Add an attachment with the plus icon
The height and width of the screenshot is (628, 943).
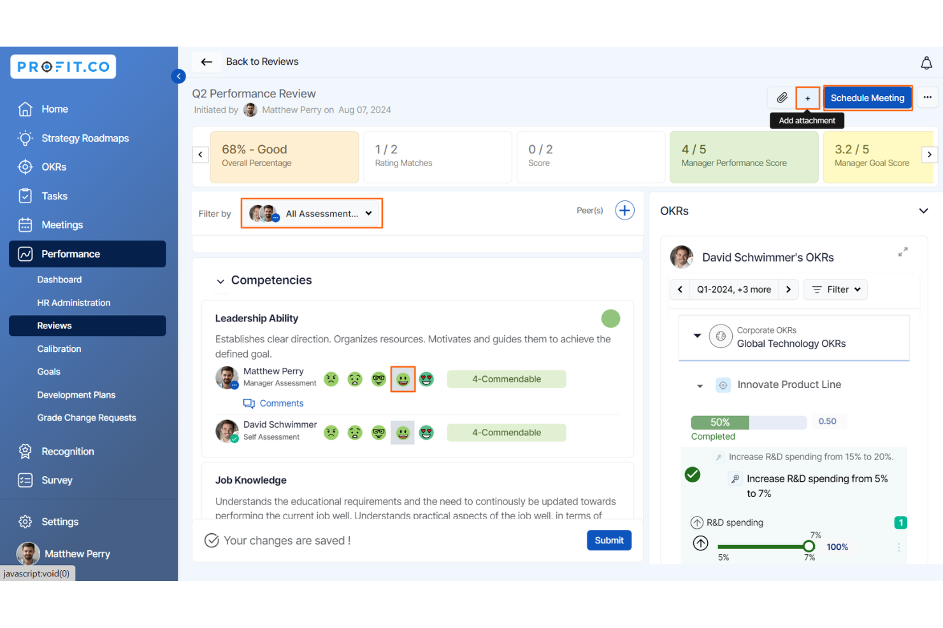[x=807, y=98]
